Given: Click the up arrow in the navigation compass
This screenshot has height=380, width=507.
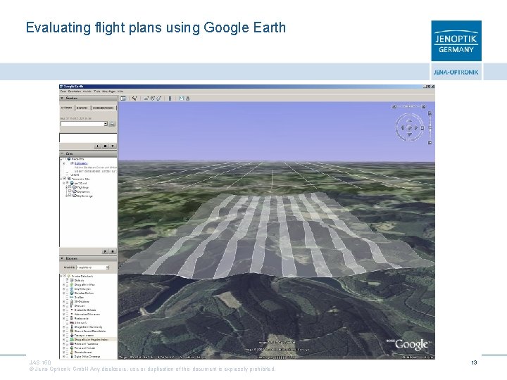Looking at the screenshot, I should [x=409, y=121].
